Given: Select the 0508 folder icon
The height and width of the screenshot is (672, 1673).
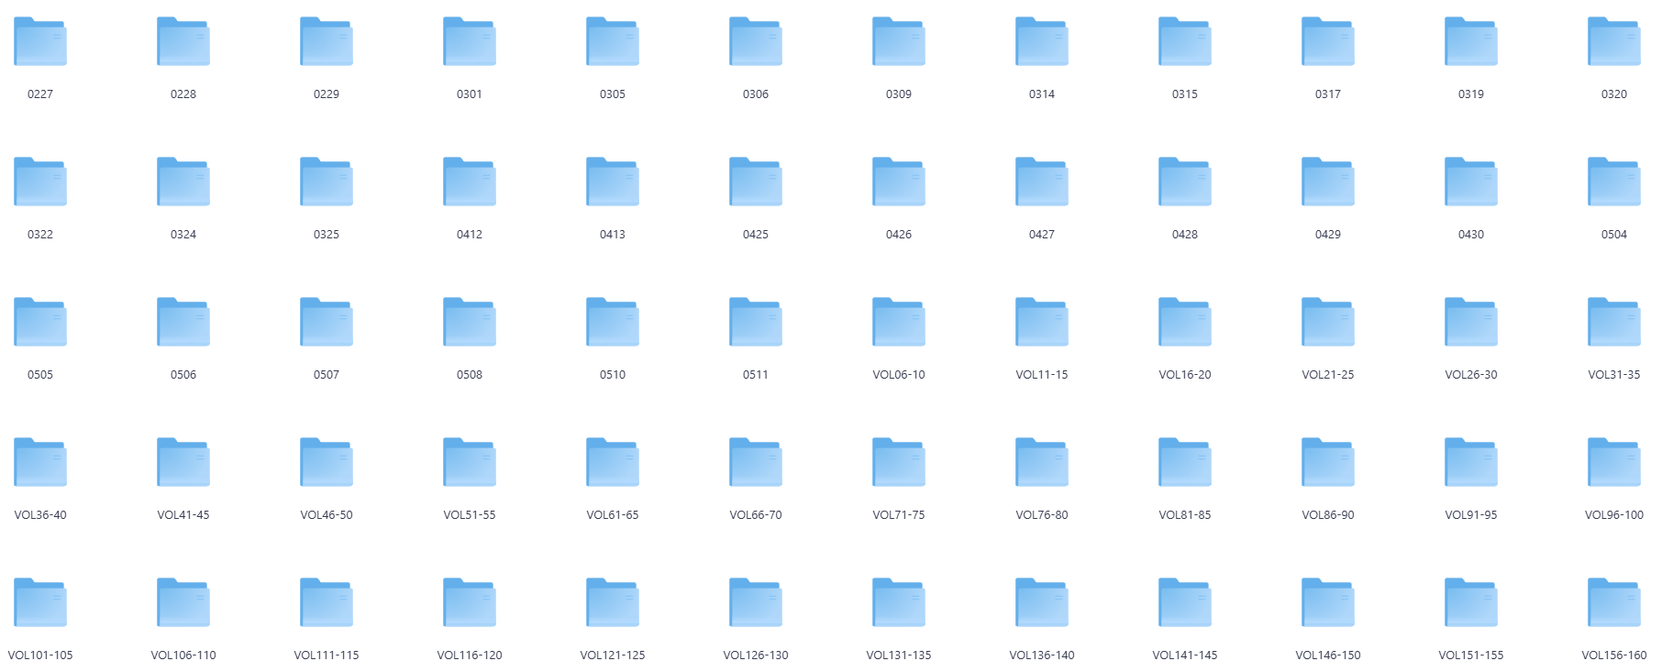Looking at the screenshot, I should point(470,322).
